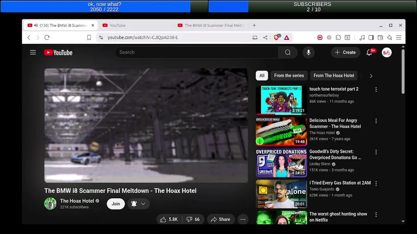Open the Brave Wallet icon

(x=380, y=38)
